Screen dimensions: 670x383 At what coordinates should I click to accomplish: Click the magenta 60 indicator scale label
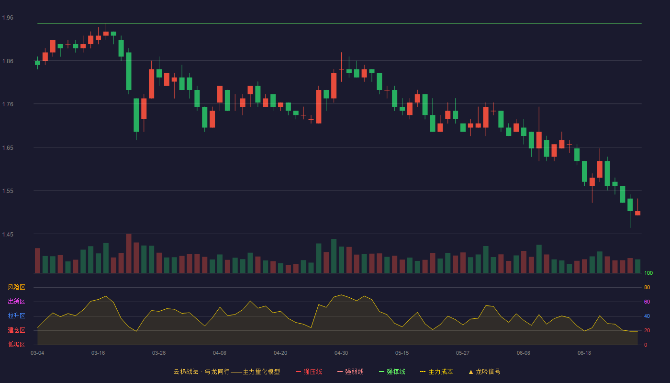coord(647,302)
